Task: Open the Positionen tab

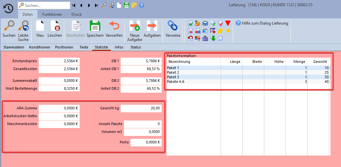Action: (64, 47)
